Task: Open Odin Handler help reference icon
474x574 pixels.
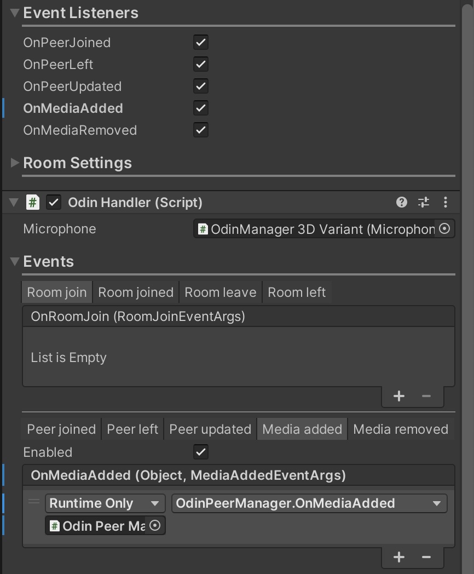Action: [x=402, y=202]
